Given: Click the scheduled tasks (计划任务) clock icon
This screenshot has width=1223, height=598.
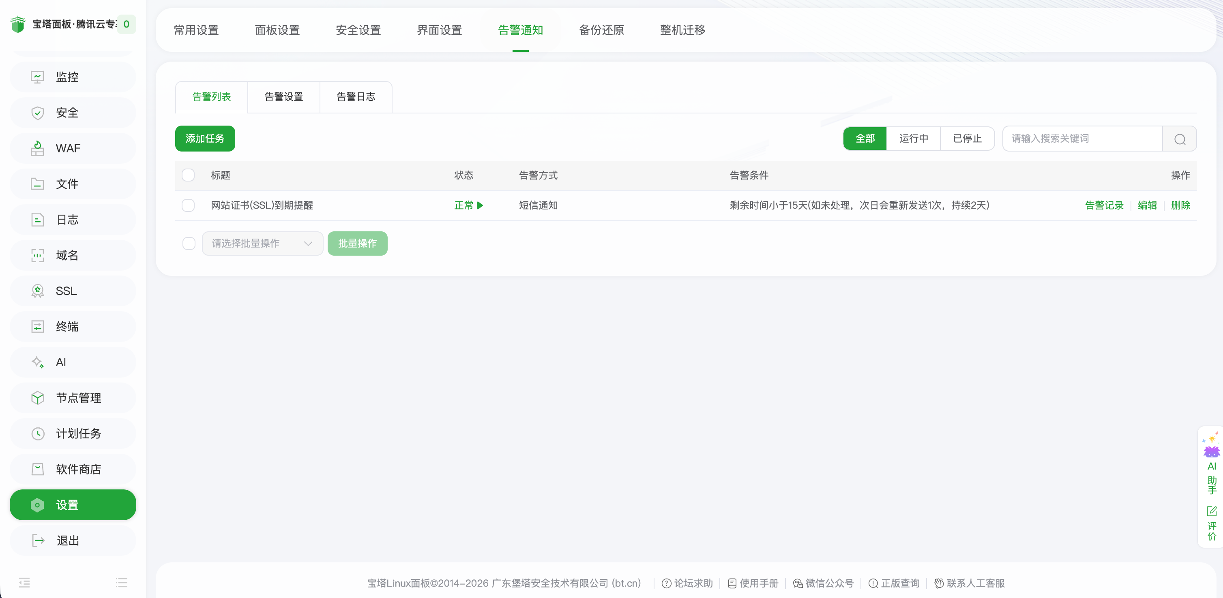Looking at the screenshot, I should pyautogui.click(x=37, y=434).
